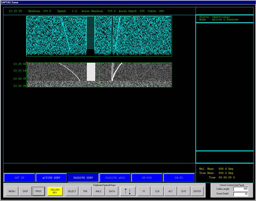Open the RP/POD mode tab
Viewport: 256px width, 201px height.
click(147, 178)
